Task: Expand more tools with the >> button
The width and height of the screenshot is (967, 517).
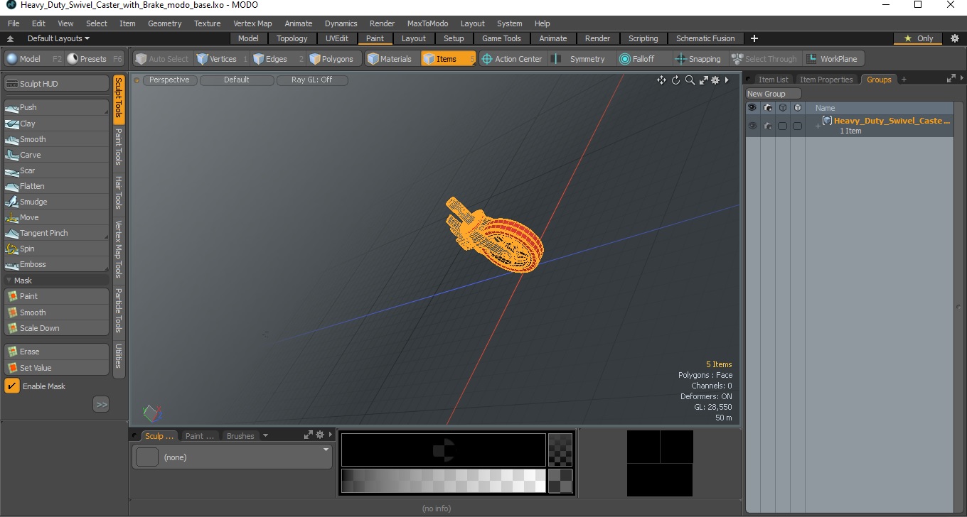Action: 101,404
